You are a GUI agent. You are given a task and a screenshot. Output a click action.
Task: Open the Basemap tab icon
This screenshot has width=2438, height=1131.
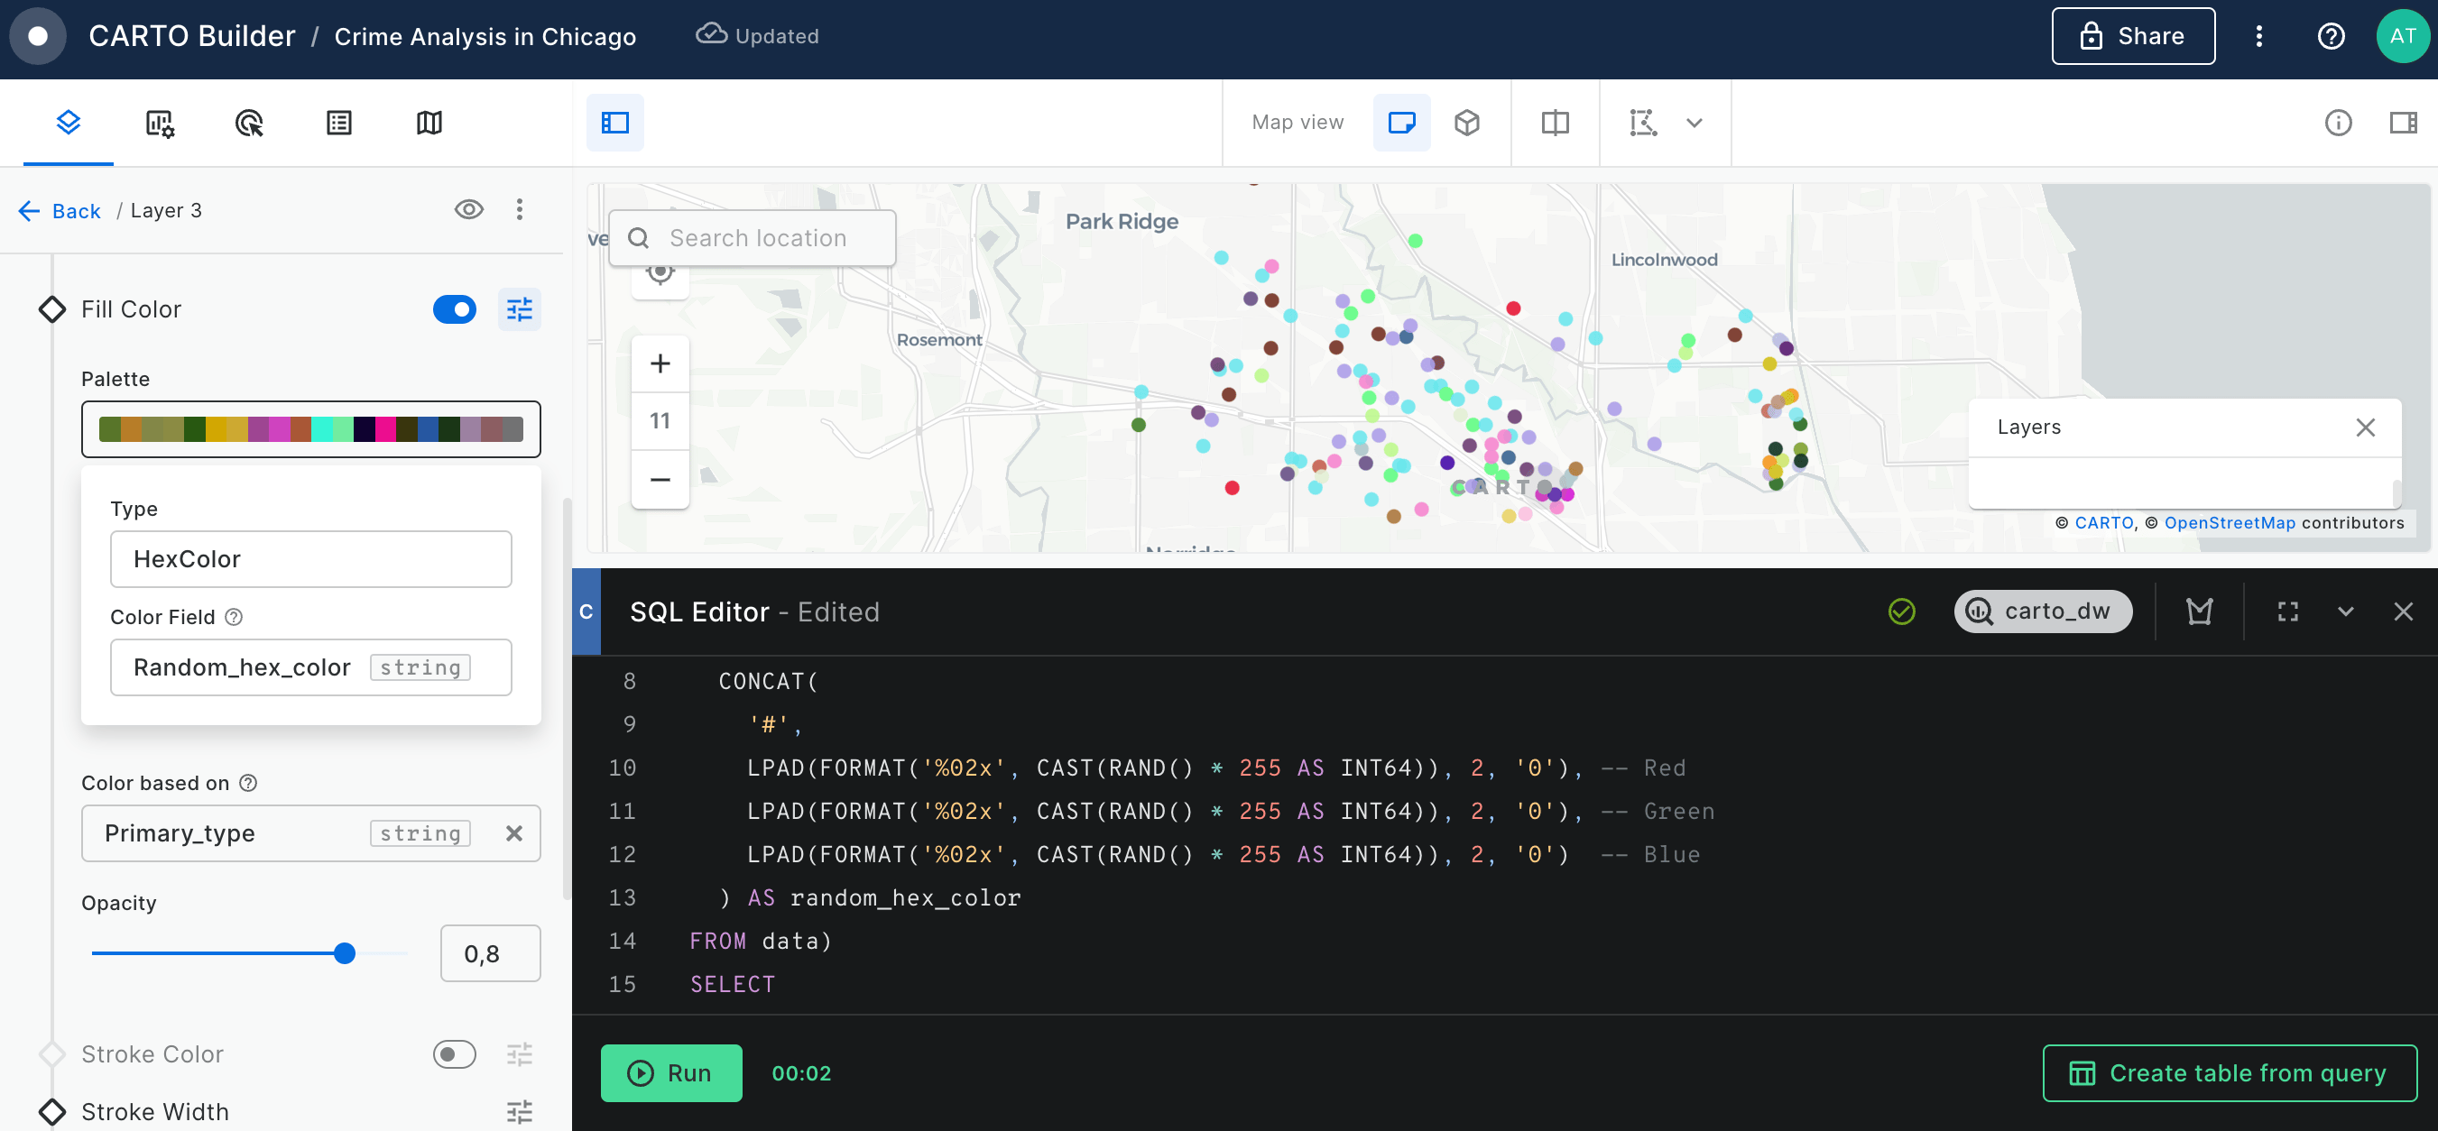coord(429,123)
